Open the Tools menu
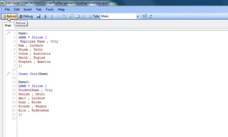This screenshot has height=137, width=228. pos(49,9)
